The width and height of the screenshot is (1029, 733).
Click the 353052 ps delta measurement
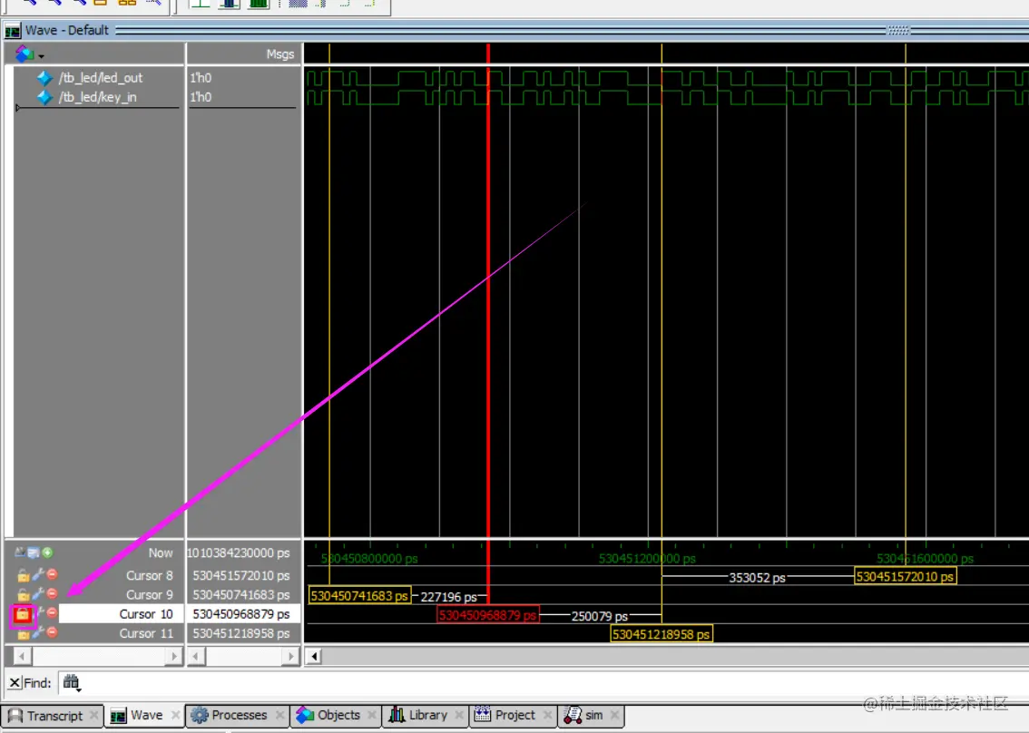(x=758, y=578)
